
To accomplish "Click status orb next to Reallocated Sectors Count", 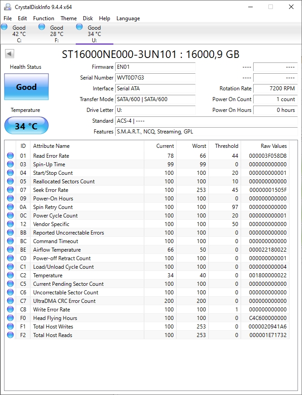I will tap(10, 182).
